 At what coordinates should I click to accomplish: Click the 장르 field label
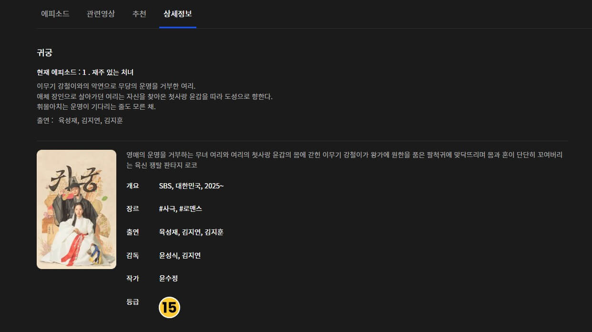133,208
